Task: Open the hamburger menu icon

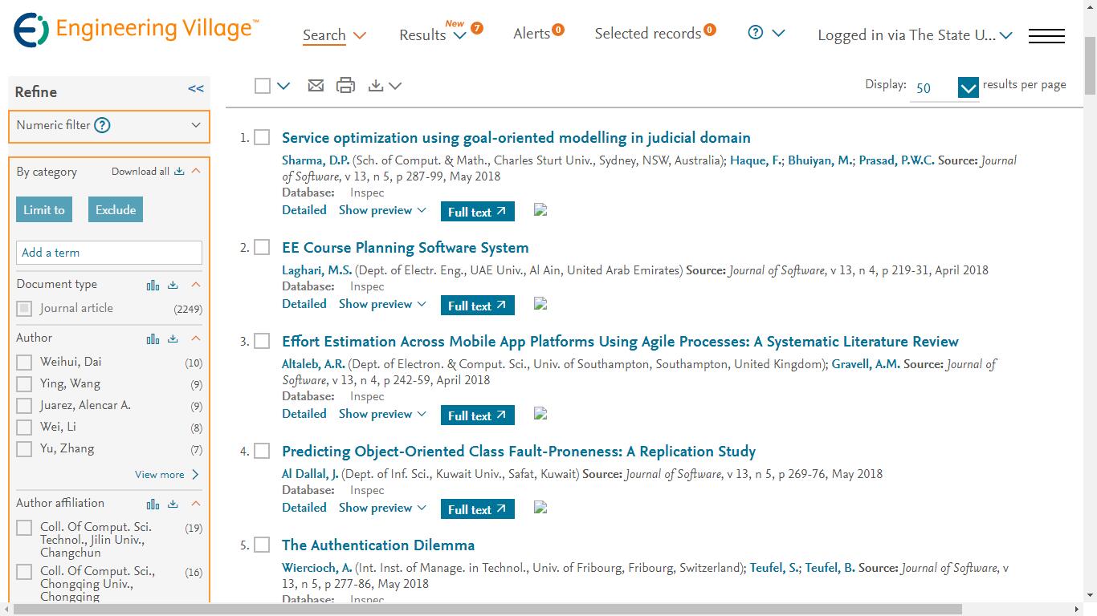Action: [x=1046, y=36]
